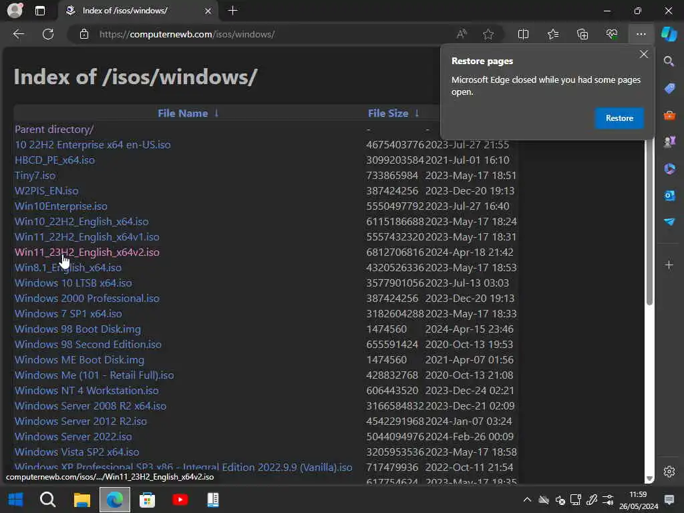Download Win8.1_English_x64.iso
684x513 pixels.
point(68,267)
